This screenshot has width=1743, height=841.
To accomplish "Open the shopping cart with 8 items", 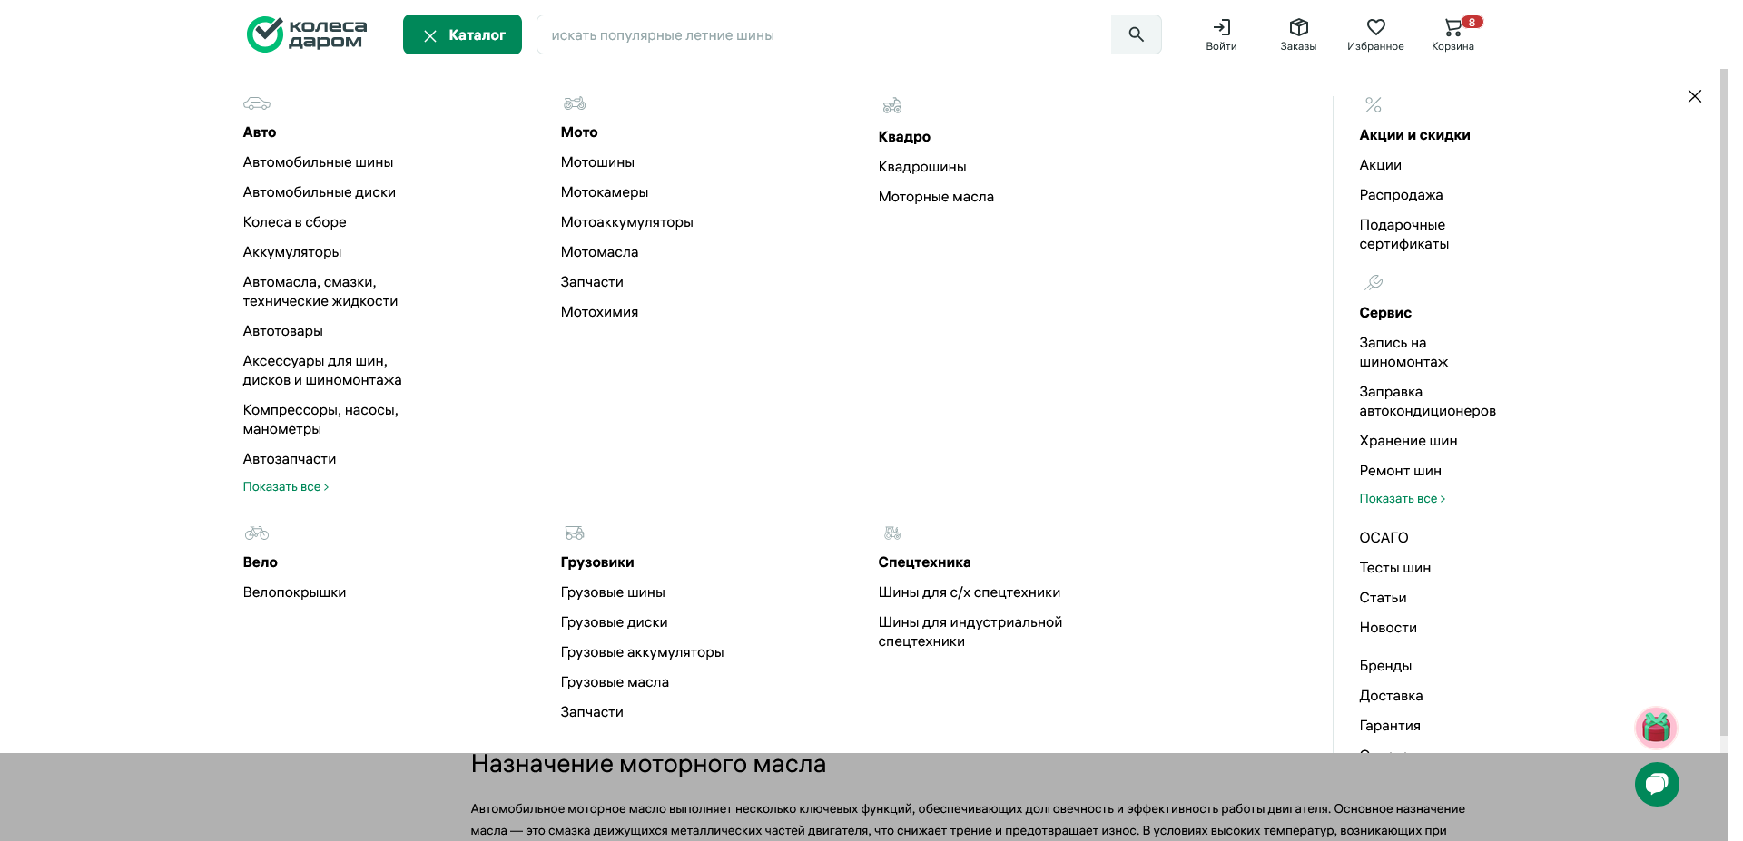I will pyautogui.click(x=1453, y=34).
